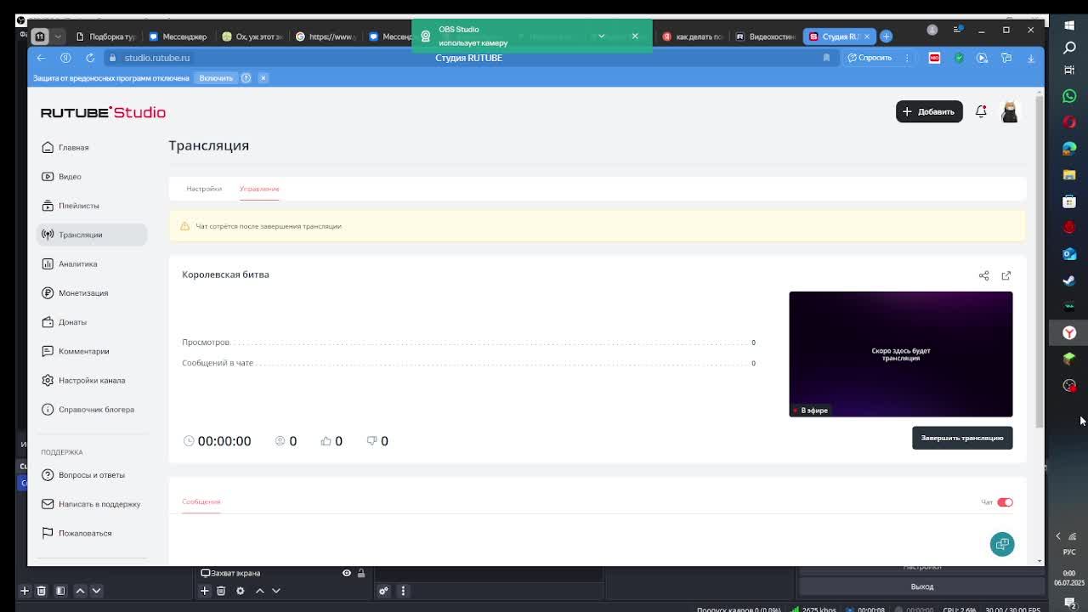Switch to the Управление tab
This screenshot has width=1088, height=612.
(x=259, y=189)
